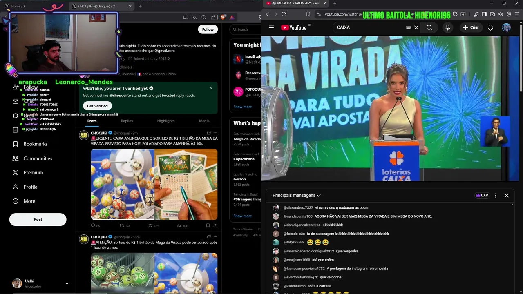This screenshot has width=523, height=294.
Task: Open the Brave wallet icon
Action: click(492, 14)
